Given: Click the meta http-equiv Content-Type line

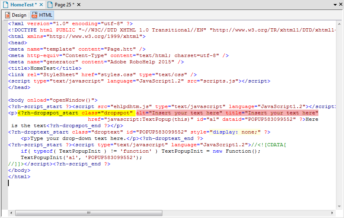Looking at the screenshot, I should [118, 55].
